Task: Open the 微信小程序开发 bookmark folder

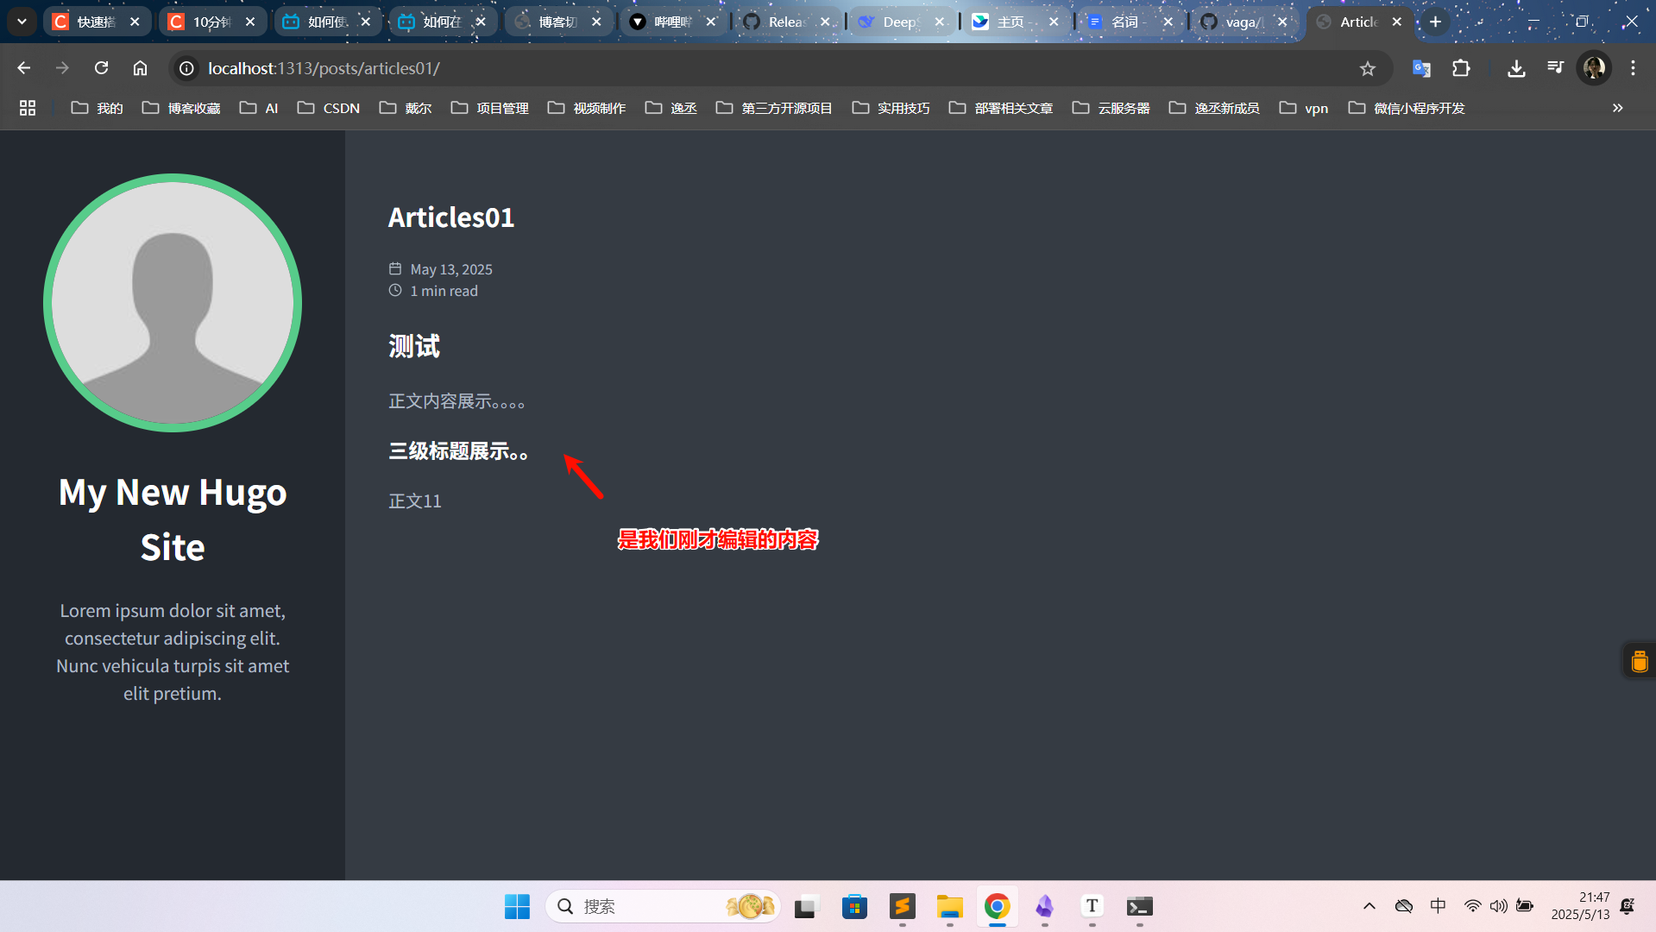Action: coord(1407,108)
